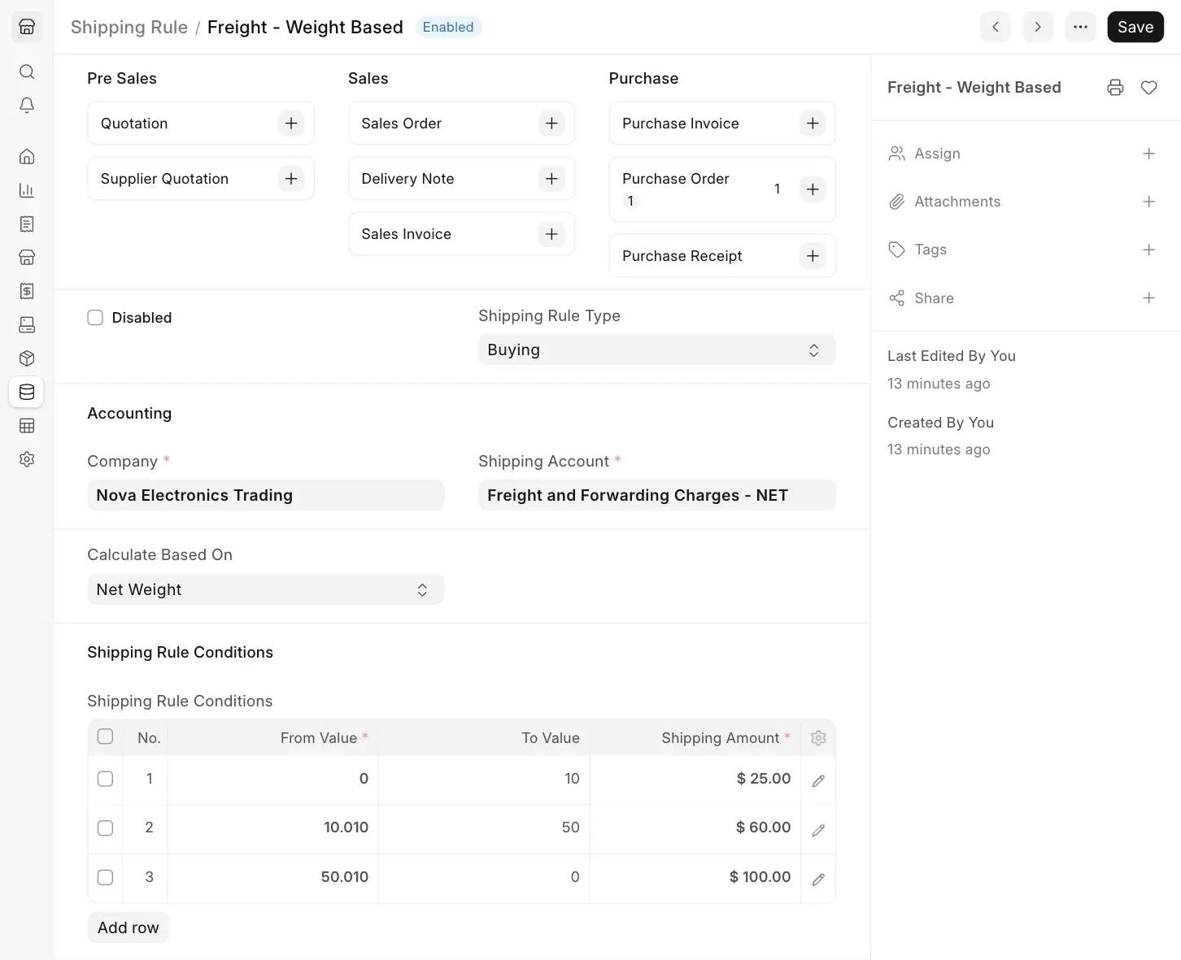Go to previous document arrow
Image resolution: width=1181 pixels, height=960 pixels.
click(x=996, y=27)
